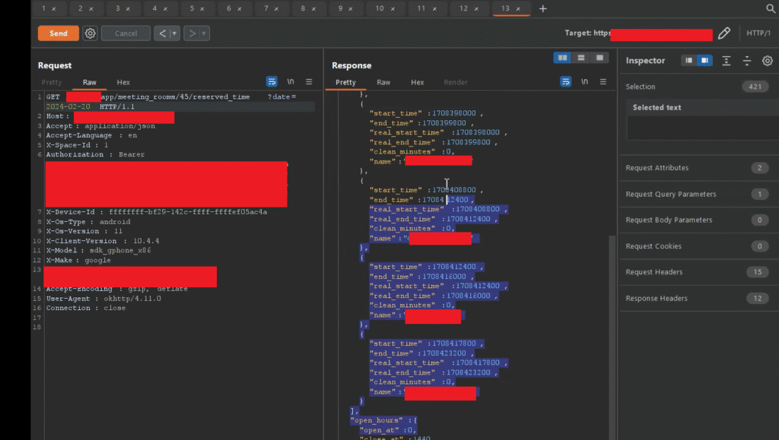The width and height of the screenshot is (779, 440).
Task: Open Inspector settings gear icon
Action: click(767, 61)
